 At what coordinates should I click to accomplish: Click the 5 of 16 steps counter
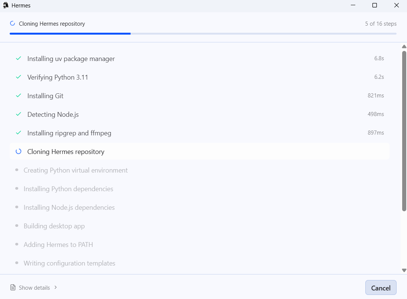pyautogui.click(x=381, y=24)
